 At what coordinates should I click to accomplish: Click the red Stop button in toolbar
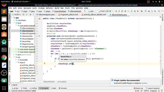pos(138,11)
